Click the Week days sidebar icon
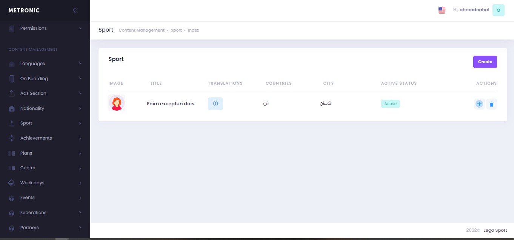Image resolution: width=514 pixels, height=240 pixels. pyautogui.click(x=12, y=183)
